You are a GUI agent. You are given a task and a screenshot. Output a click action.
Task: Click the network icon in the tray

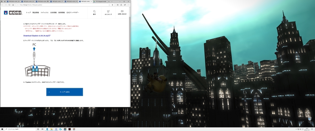pyautogui.click(x=298, y=129)
